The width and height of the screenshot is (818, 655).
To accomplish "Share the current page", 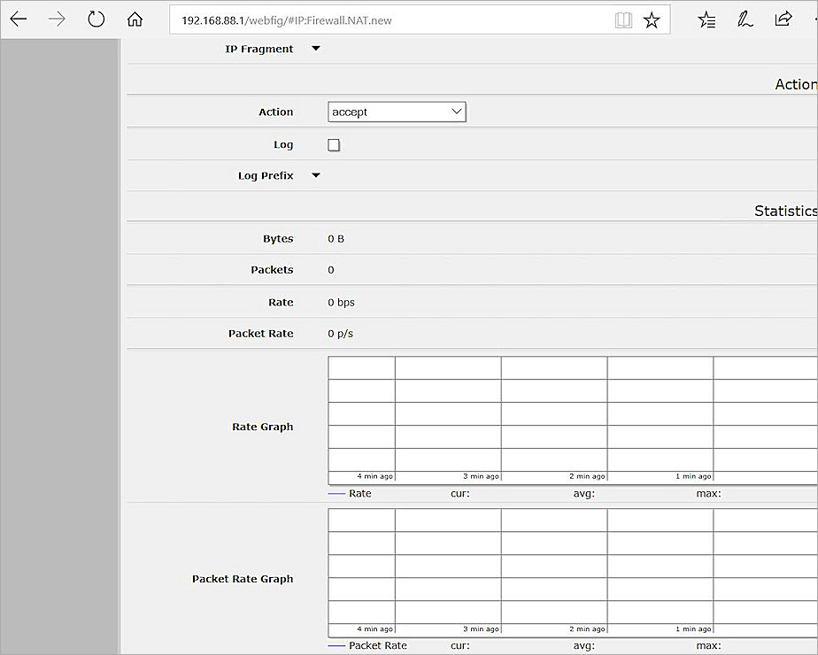I will [783, 19].
